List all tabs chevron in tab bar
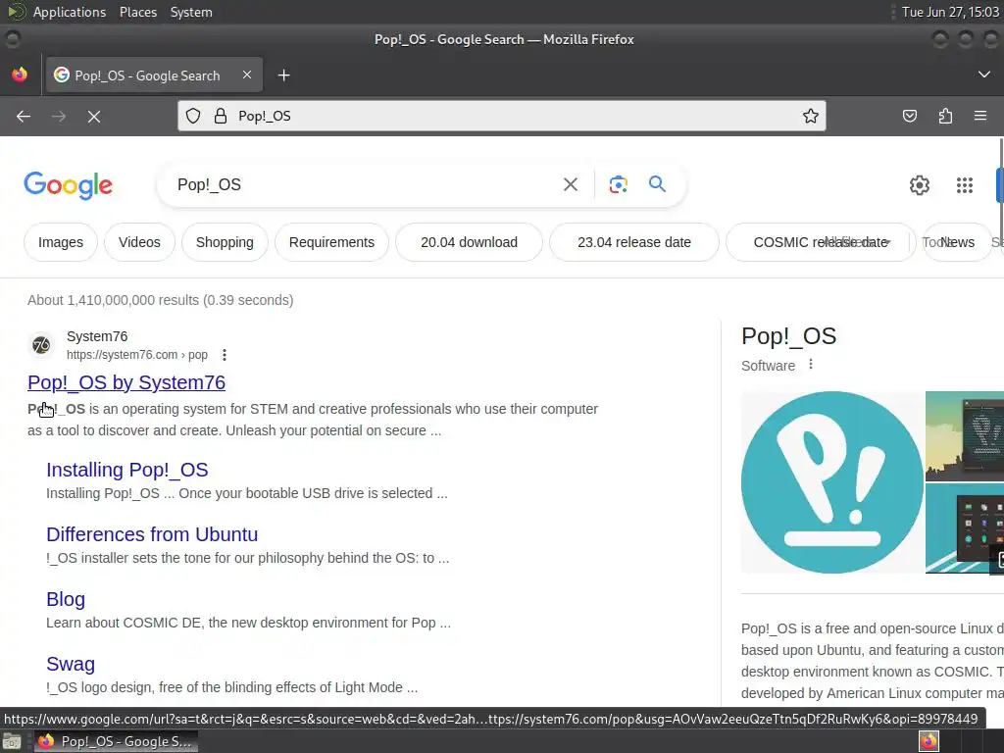 pyautogui.click(x=984, y=75)
